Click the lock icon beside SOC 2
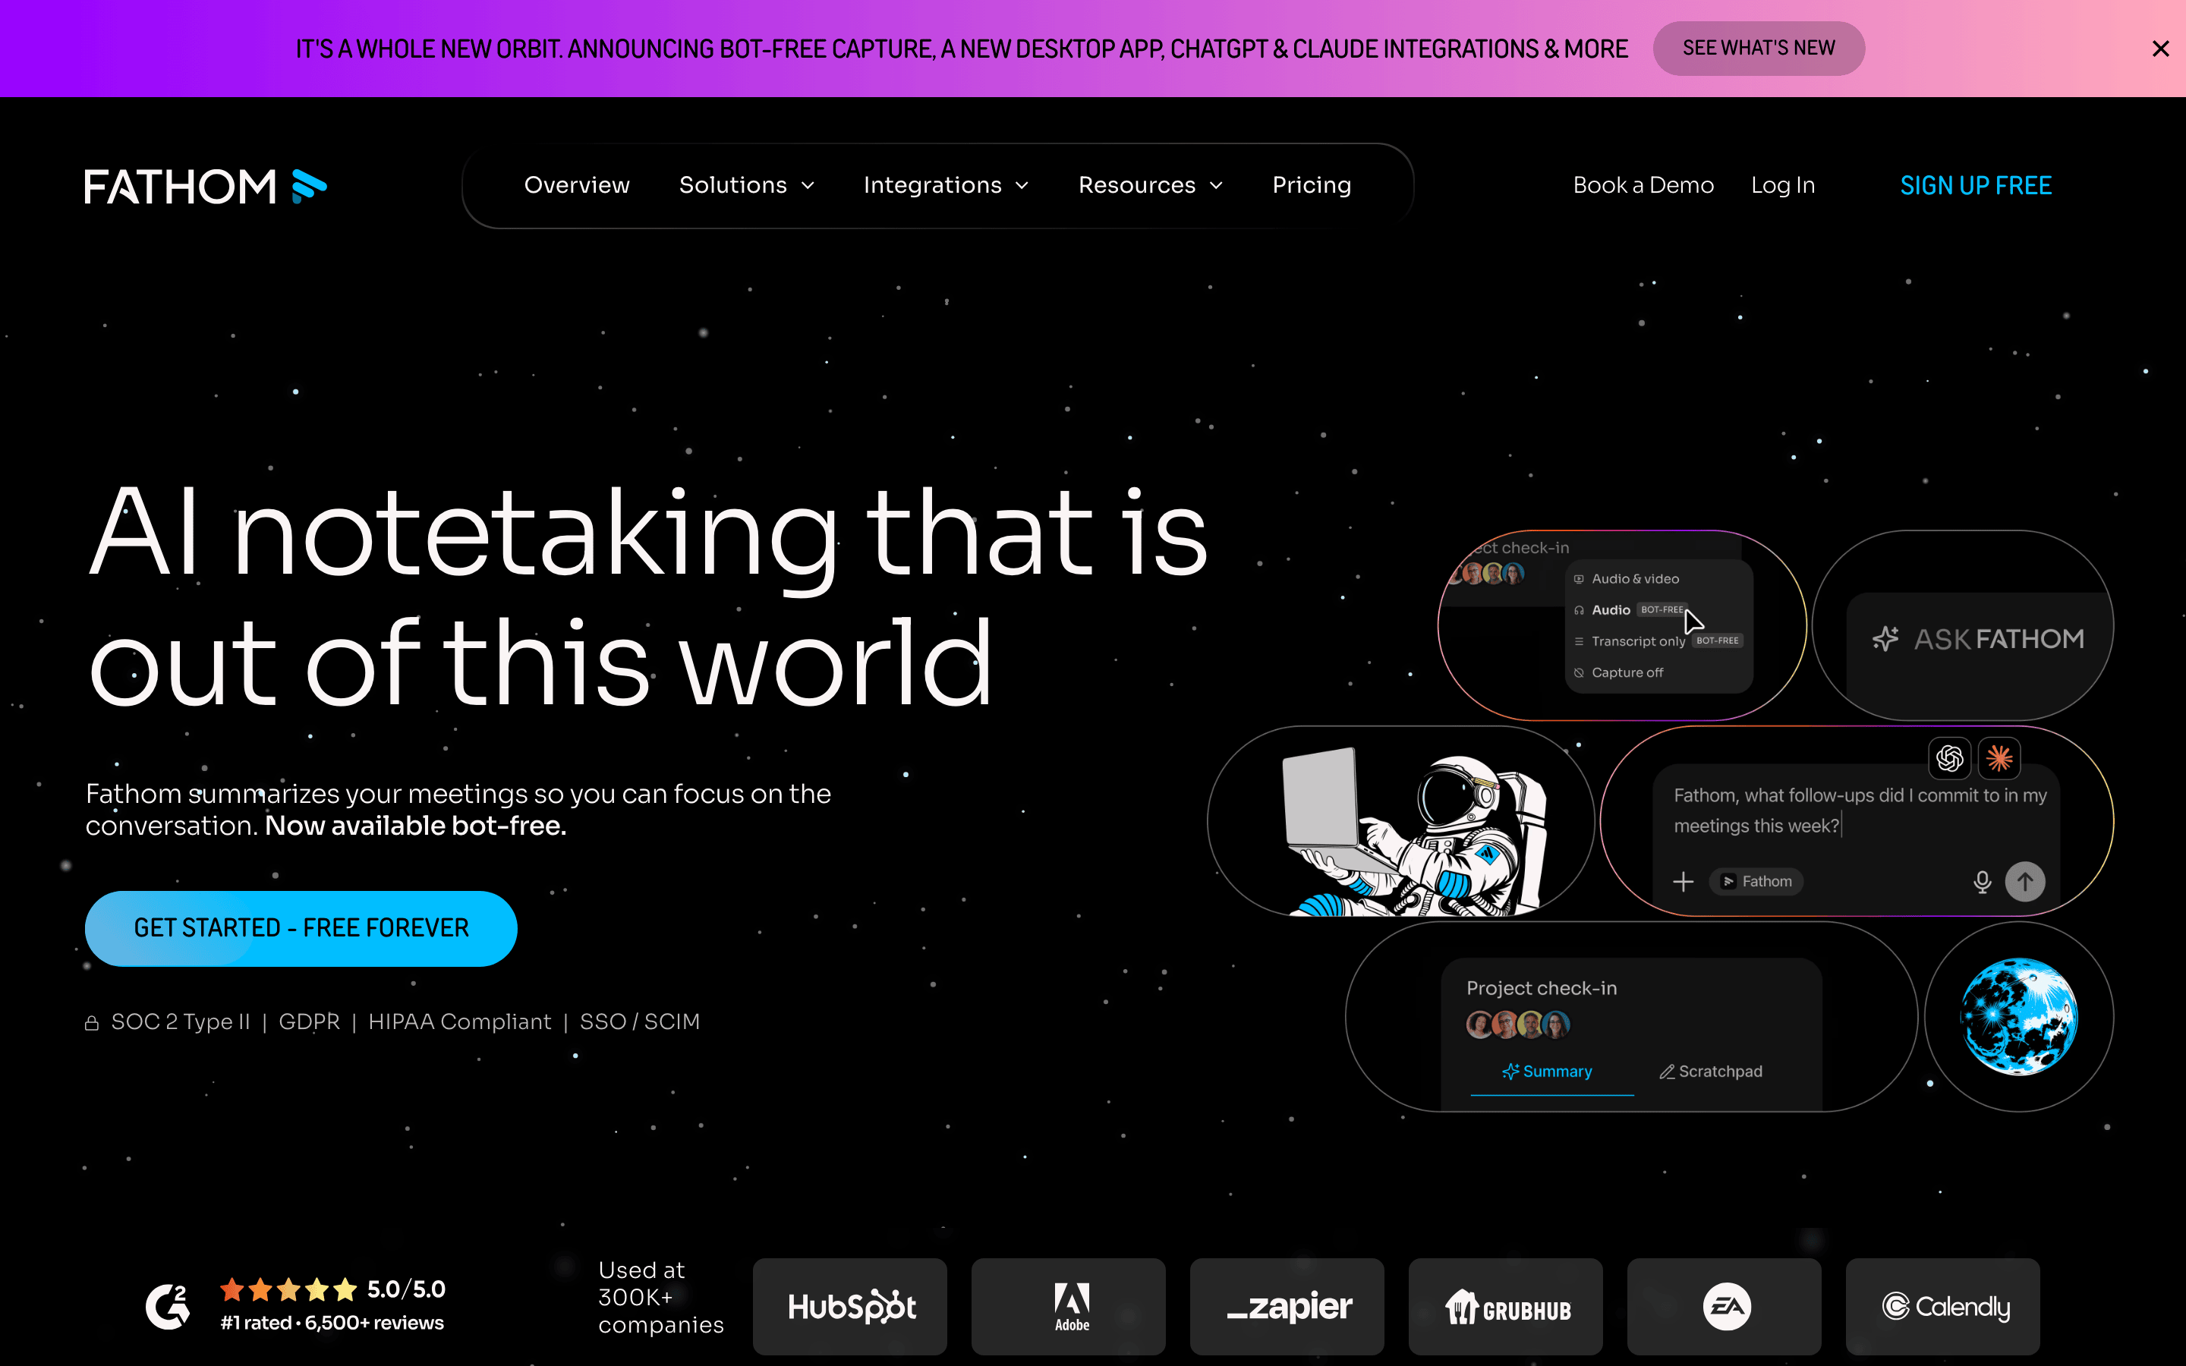 click(x=91, y=1023)
